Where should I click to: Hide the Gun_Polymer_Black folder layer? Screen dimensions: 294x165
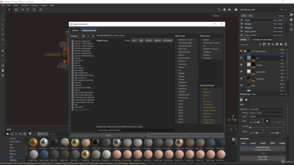[241, 51]
